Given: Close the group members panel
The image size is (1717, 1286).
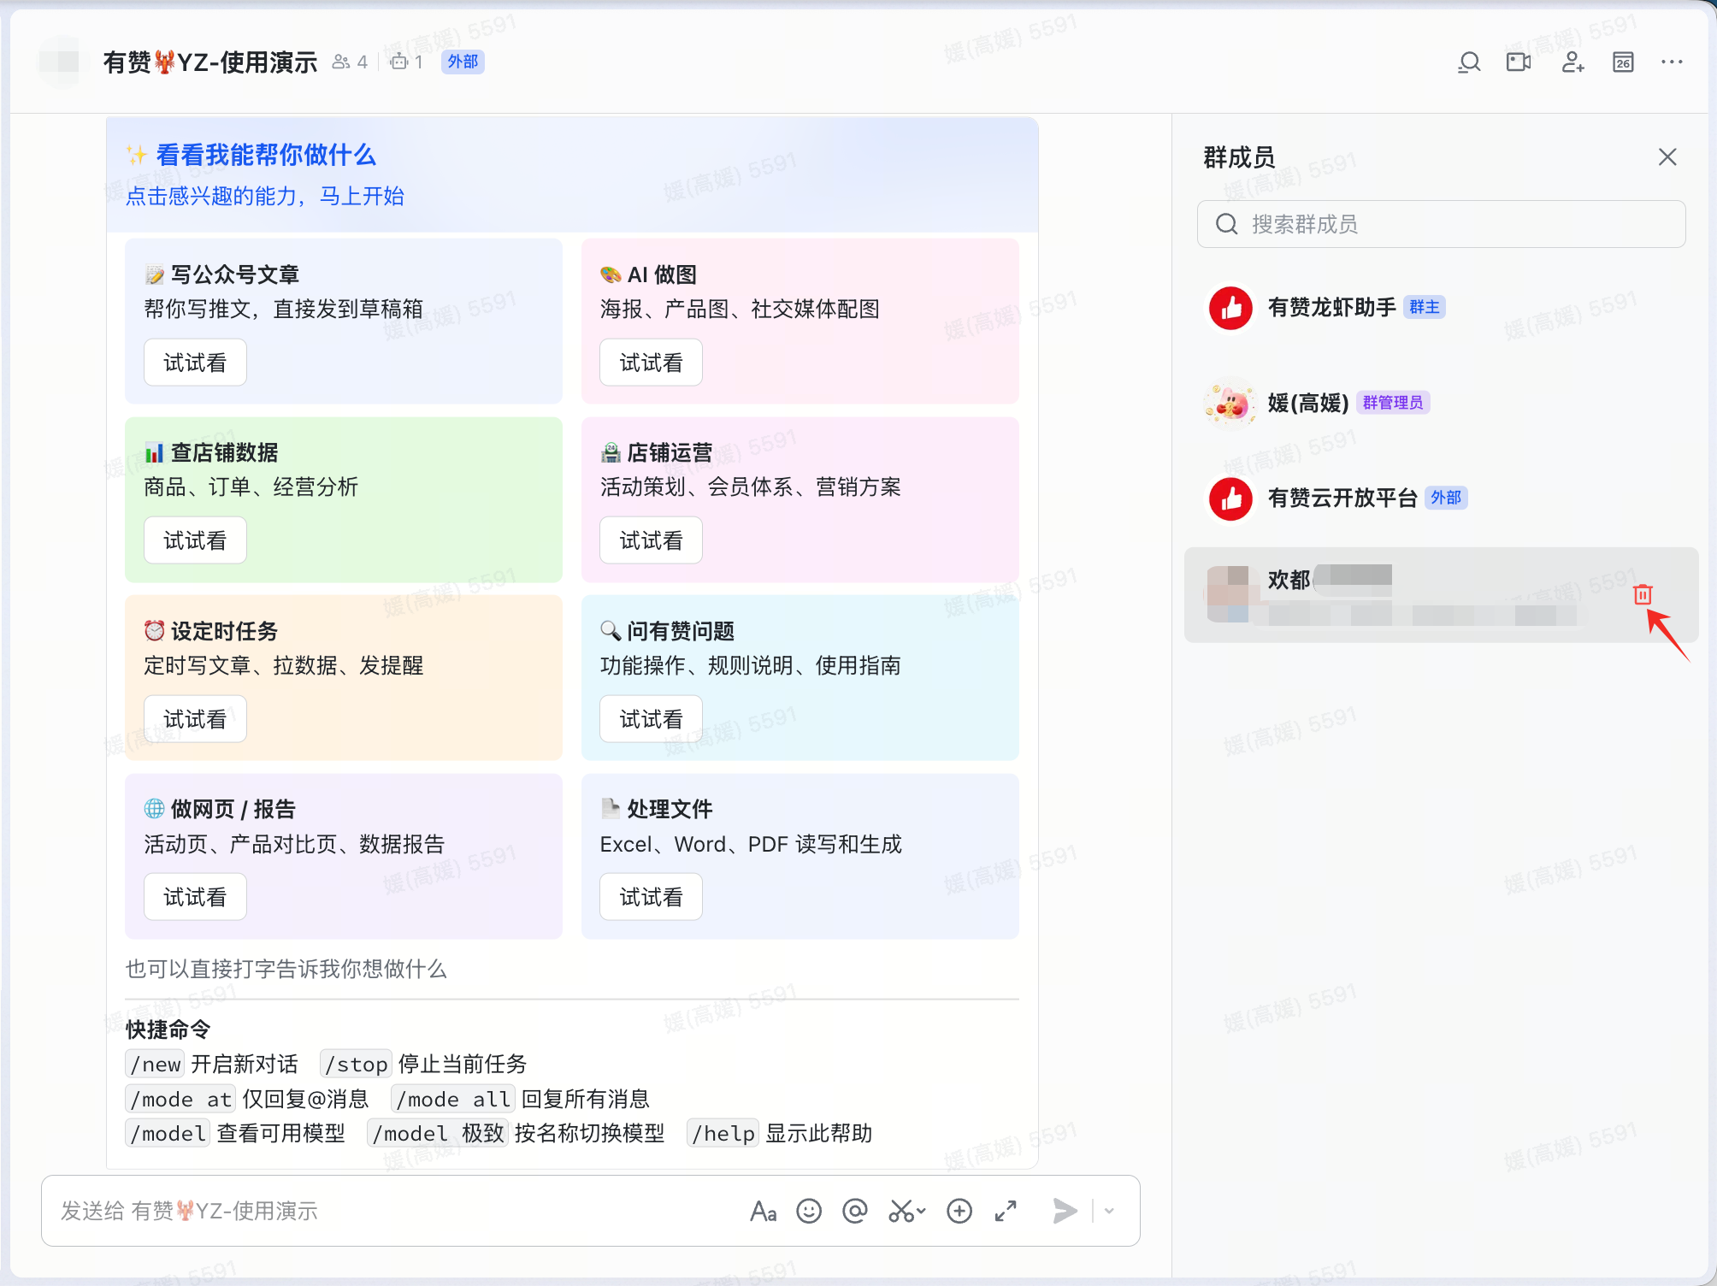Looking at the screenshot, I should (x=1667, y=157).
